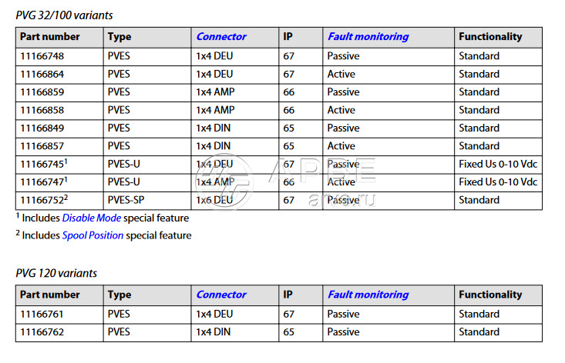Select the Functionality header in PVG 32/100 table
565x363 pixels.
[x=489, y=37]
